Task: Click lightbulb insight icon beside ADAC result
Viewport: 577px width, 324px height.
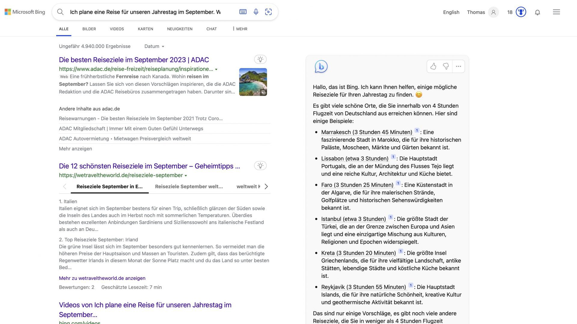Action: pyautogui.click(x=260, y=59)
